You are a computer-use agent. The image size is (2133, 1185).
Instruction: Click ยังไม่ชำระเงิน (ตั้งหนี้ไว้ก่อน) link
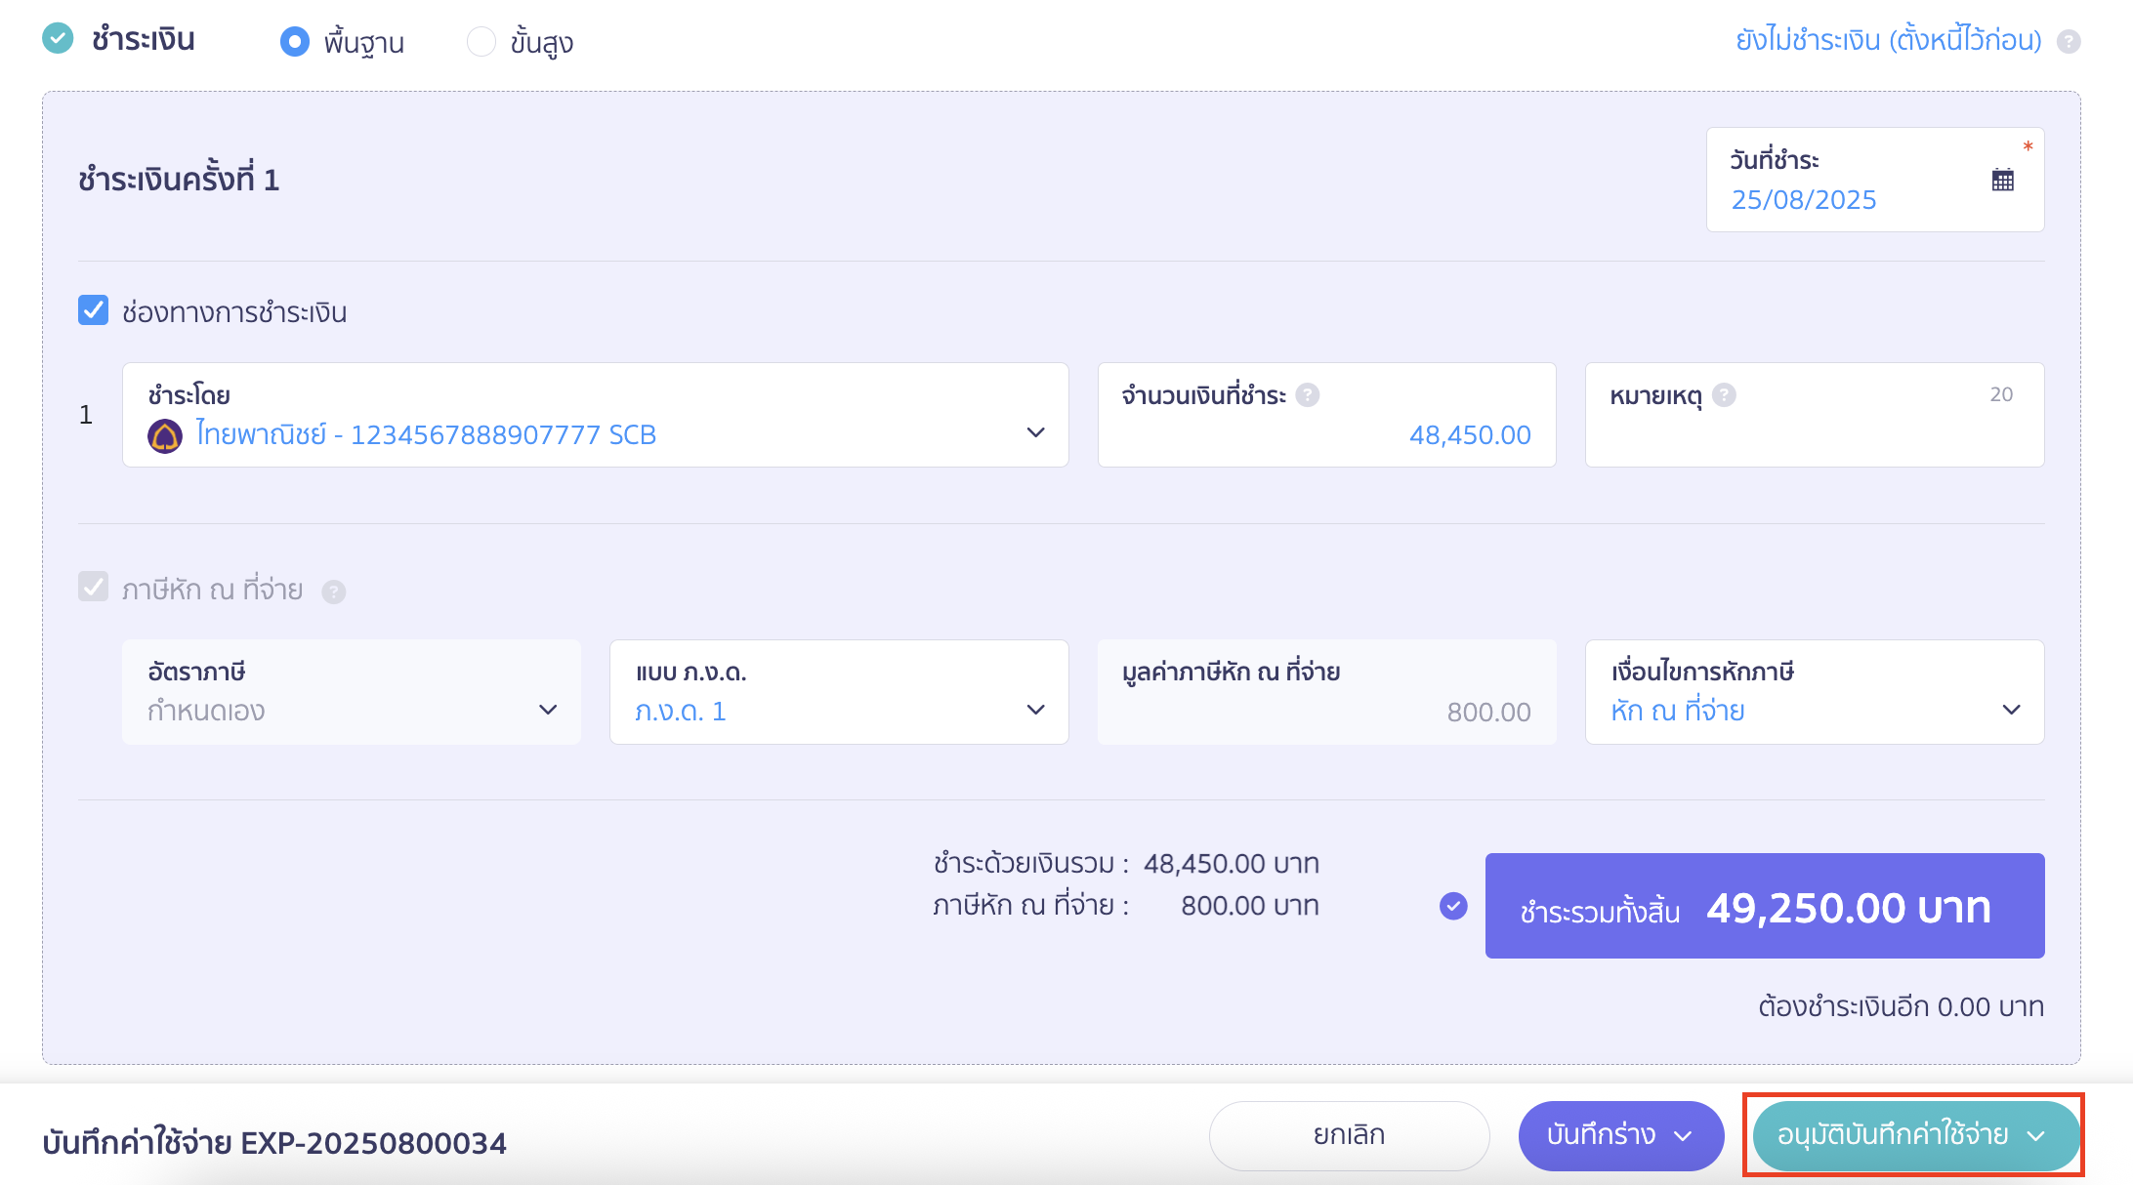(1888, 40)
